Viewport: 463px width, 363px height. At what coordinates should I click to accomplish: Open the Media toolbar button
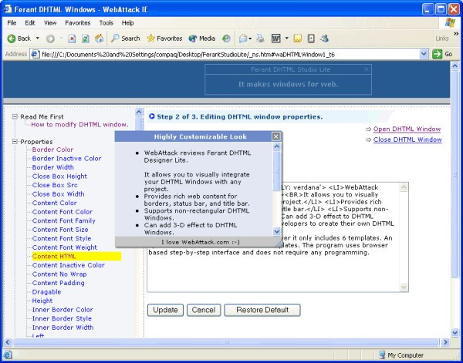(201, 39)
